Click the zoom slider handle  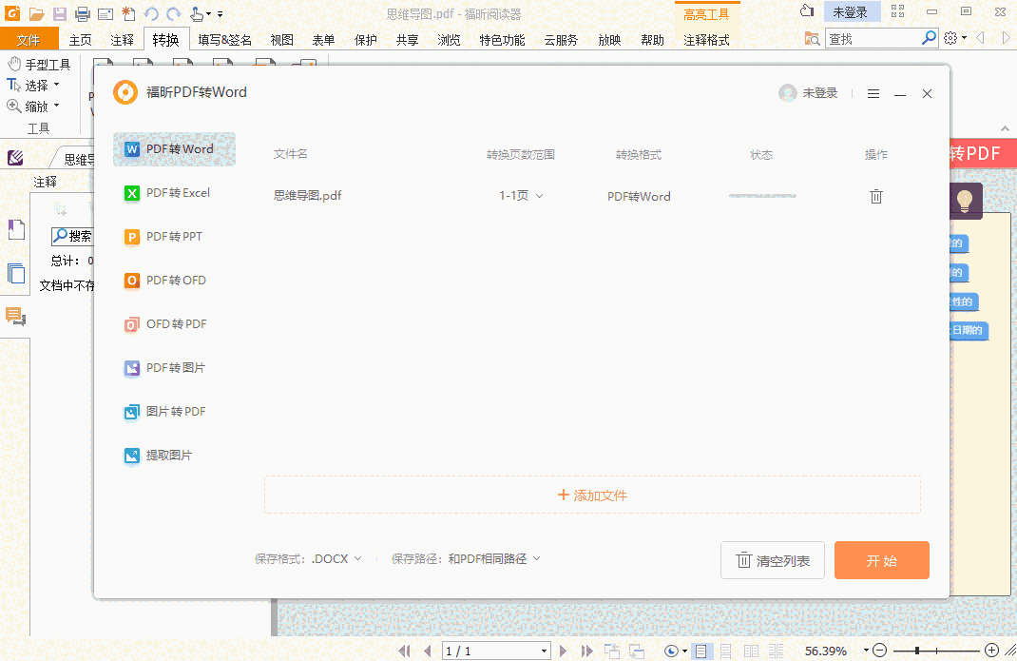point(917,651)
